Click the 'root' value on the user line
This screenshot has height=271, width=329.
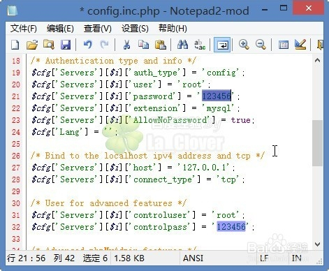[191, 85]
